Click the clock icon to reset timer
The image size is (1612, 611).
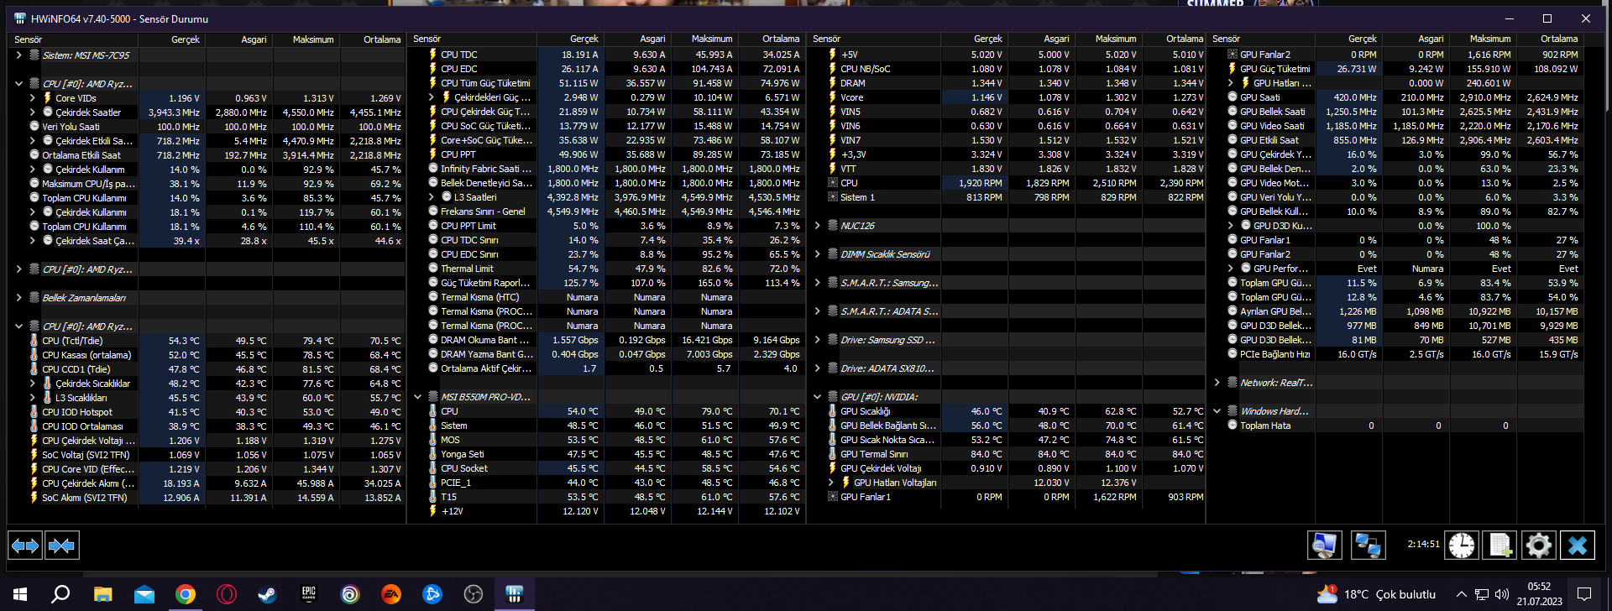(1462, 546)
